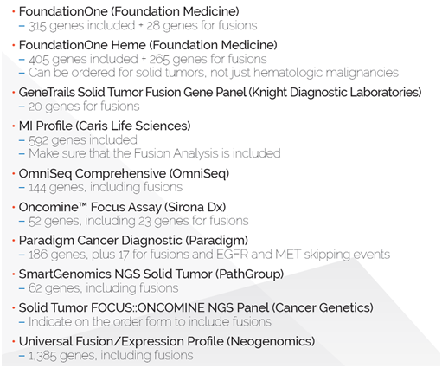442x368 pixels.
Task: Select the order form fusions instruction
Action: [x=150, y=322]
